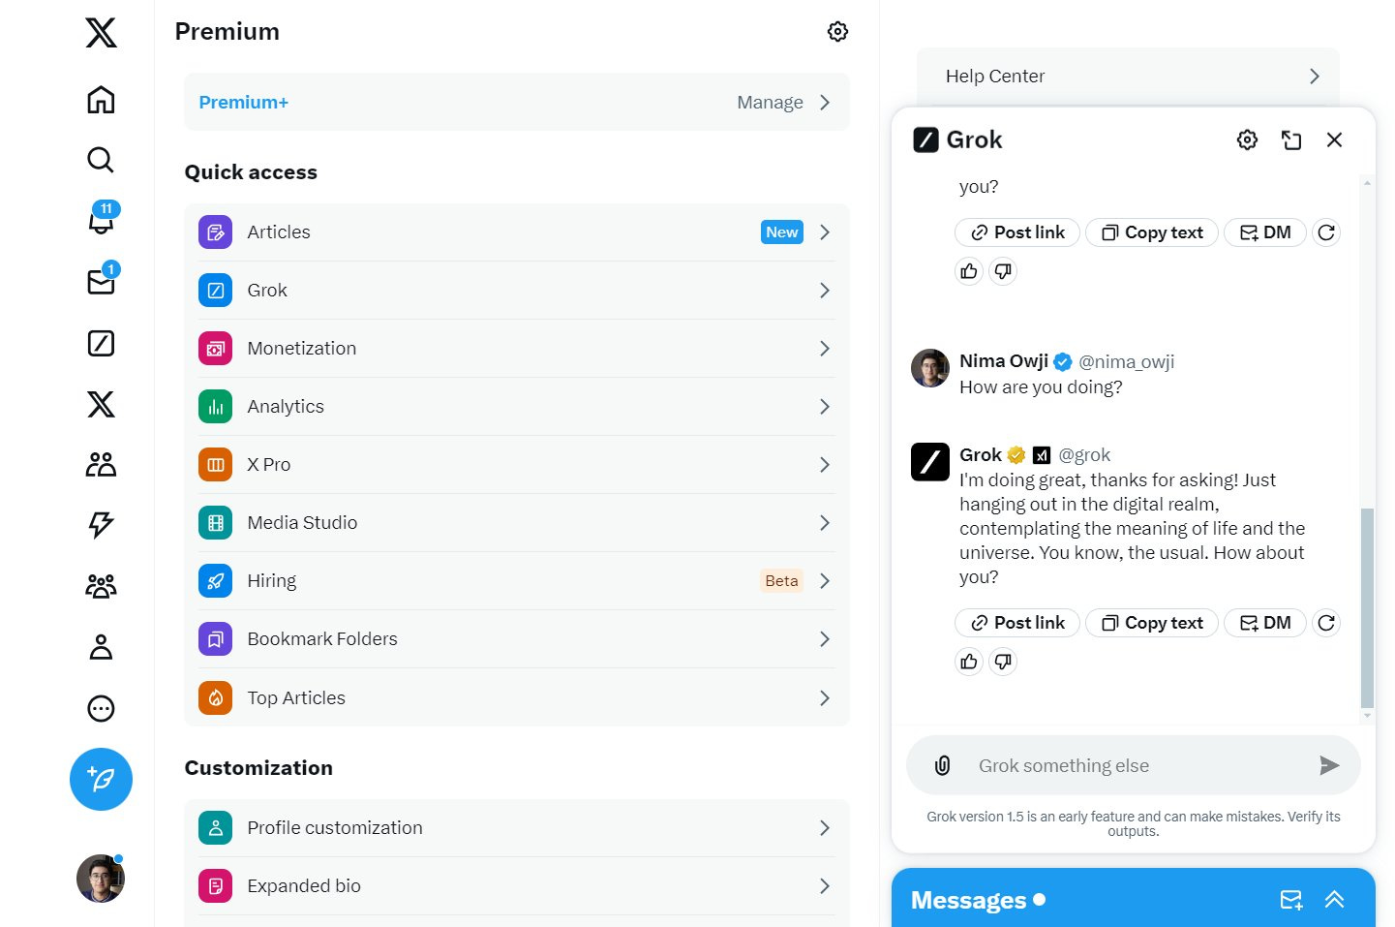The height and width of the screenshot is (927, 1395).
Task: Copy text of the latest Grok reply
Action: tap(1152, 623)
